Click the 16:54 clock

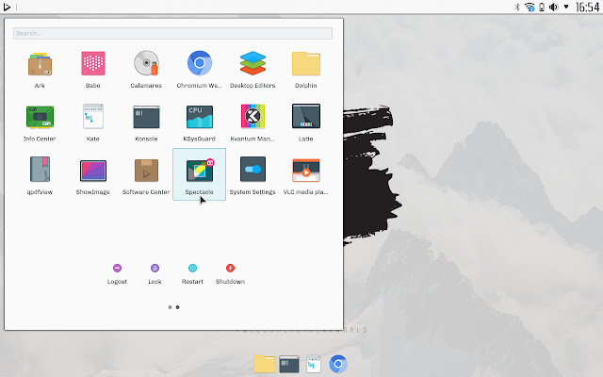click(x=587, y=7)
